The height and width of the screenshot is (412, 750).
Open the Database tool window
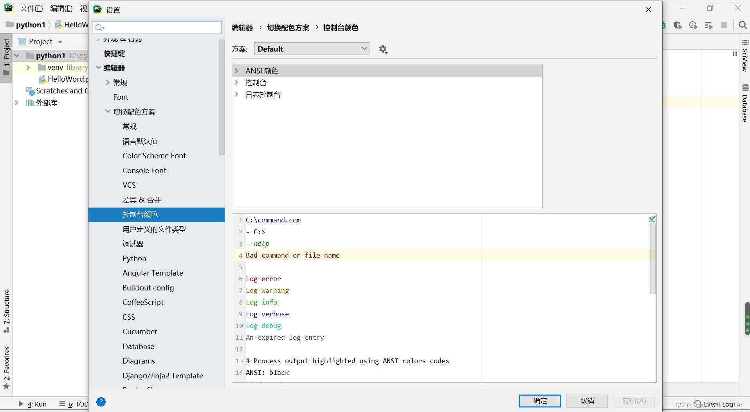[745, 103]
